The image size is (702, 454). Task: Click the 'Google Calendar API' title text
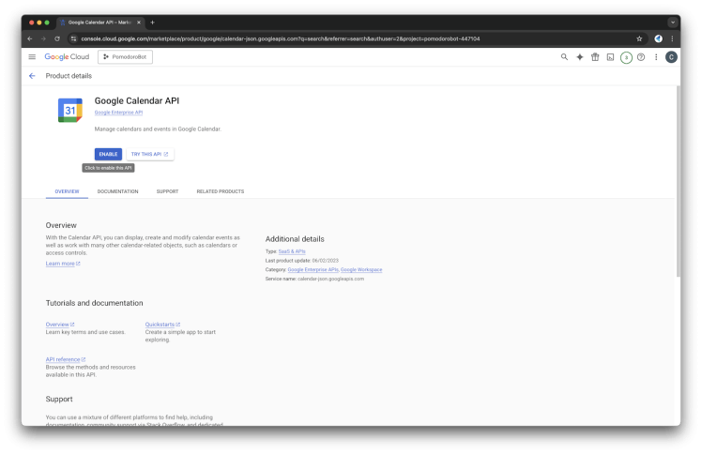pyautogui.click(x=136, y=100)
